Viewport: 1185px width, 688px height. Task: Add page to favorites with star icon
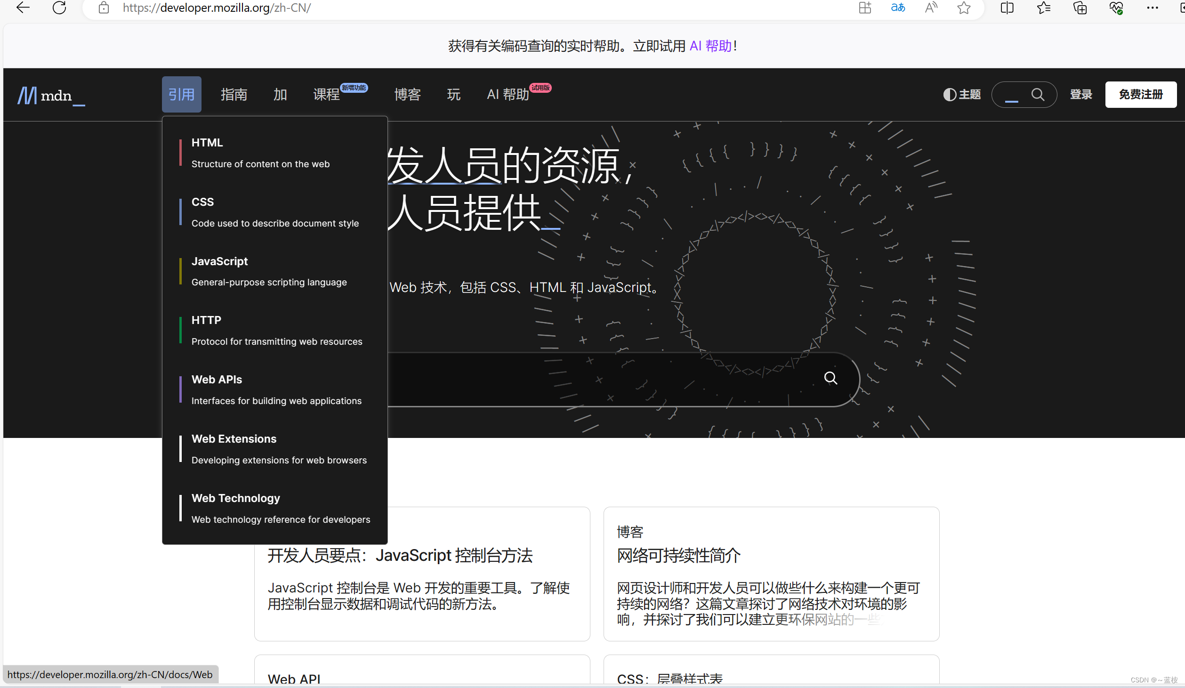tap(964, 8)
